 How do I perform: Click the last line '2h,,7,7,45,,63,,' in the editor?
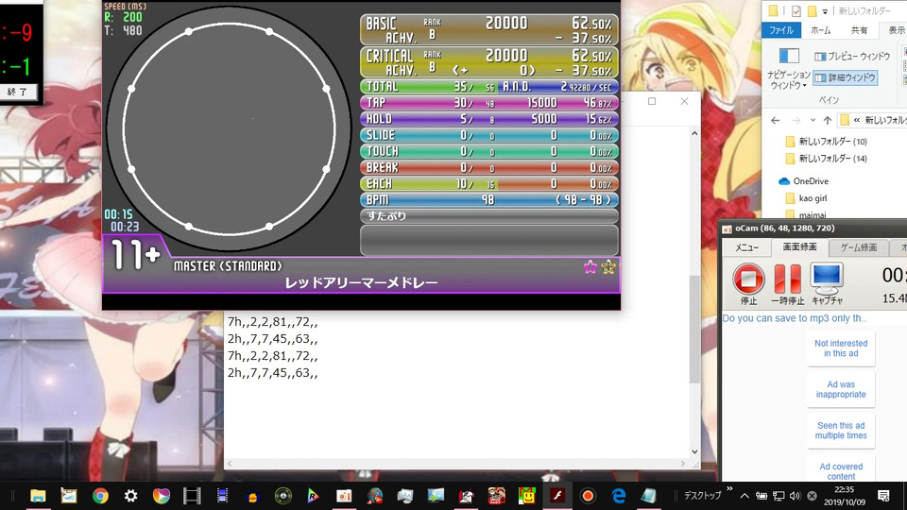(272, 372)
